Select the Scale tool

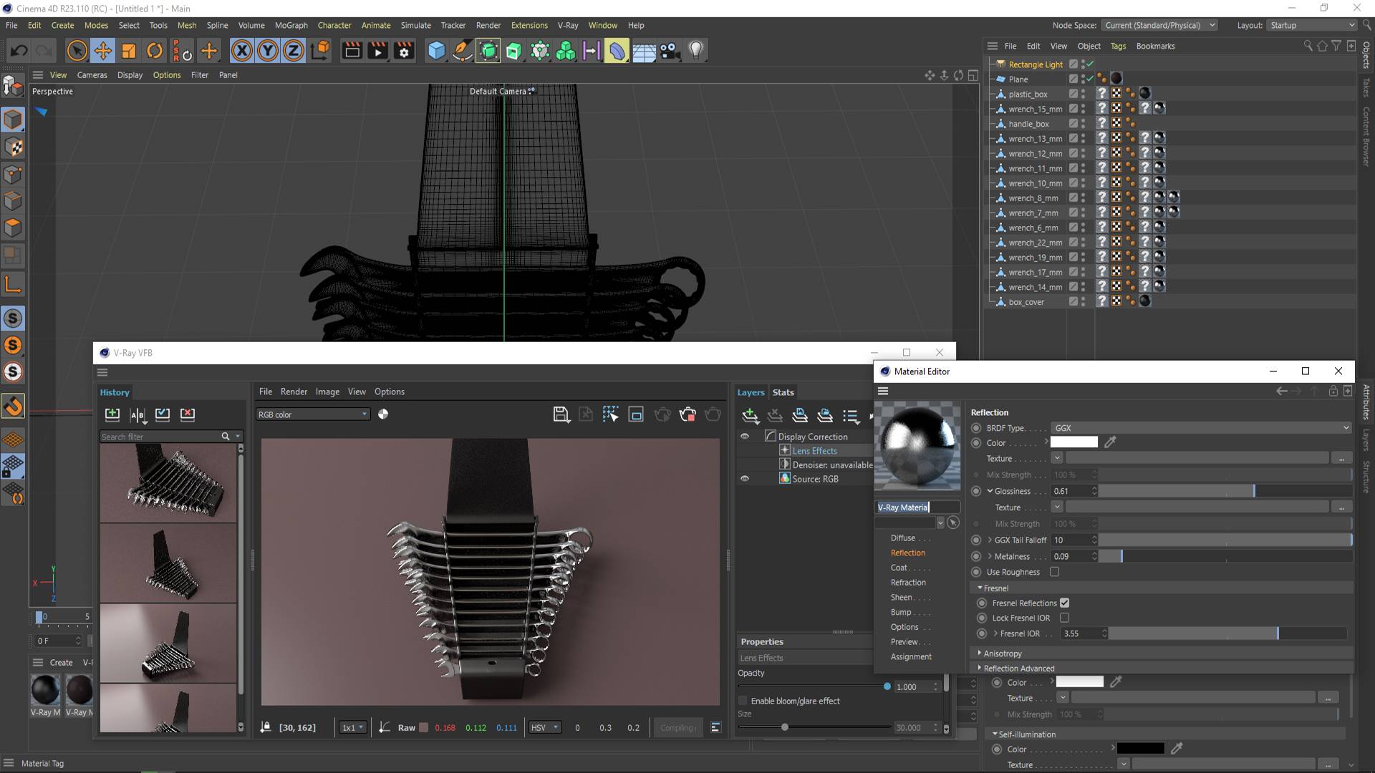coord(129,51)
